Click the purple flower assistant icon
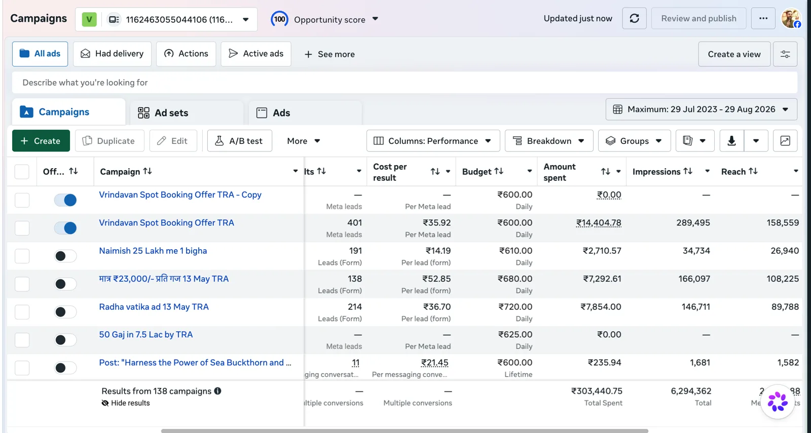The height and width of the screenshot is (433, 811). pos(778,402)
